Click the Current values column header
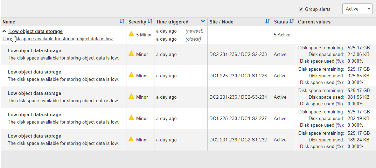 314,22
